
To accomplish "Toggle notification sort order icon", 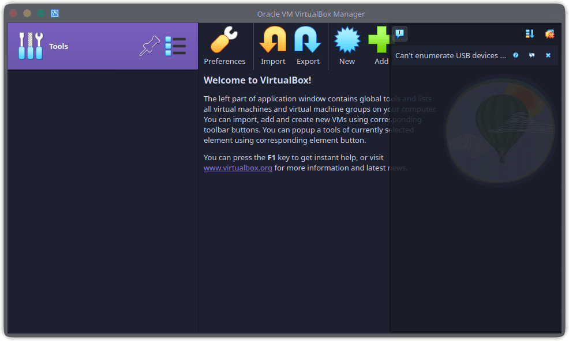I will coord(530,34).
